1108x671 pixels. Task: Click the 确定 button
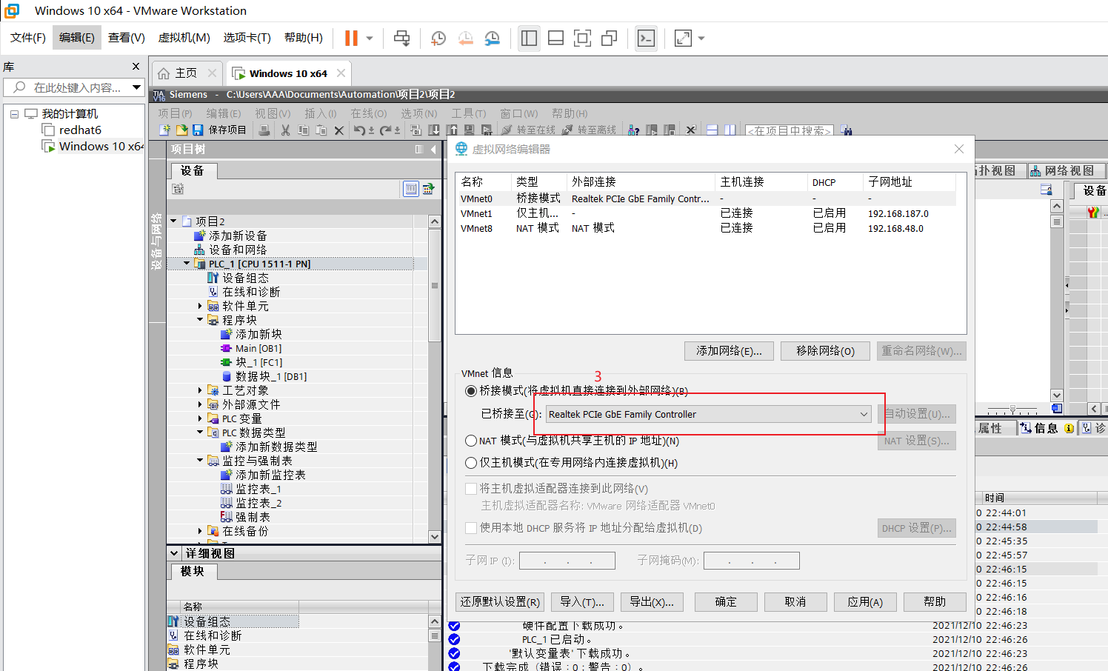tap(726, 602)
